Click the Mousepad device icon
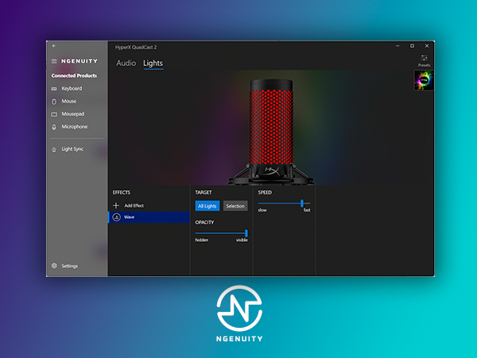Image resolution: width=477 pixels, height=358 pixels. point(54,115)
